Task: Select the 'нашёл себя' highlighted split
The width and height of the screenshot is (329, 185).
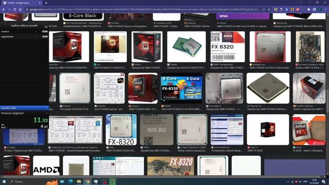Action: pos(24,108)
